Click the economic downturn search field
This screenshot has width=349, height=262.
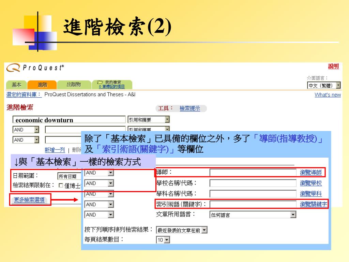tap(69, 120)
